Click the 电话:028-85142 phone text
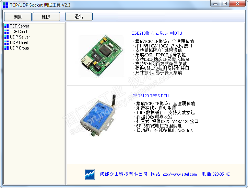Screen dimensions: 248x188 coord(215,174)
